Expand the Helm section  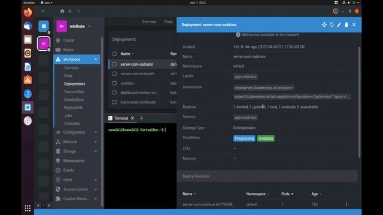tap(77, 180)
